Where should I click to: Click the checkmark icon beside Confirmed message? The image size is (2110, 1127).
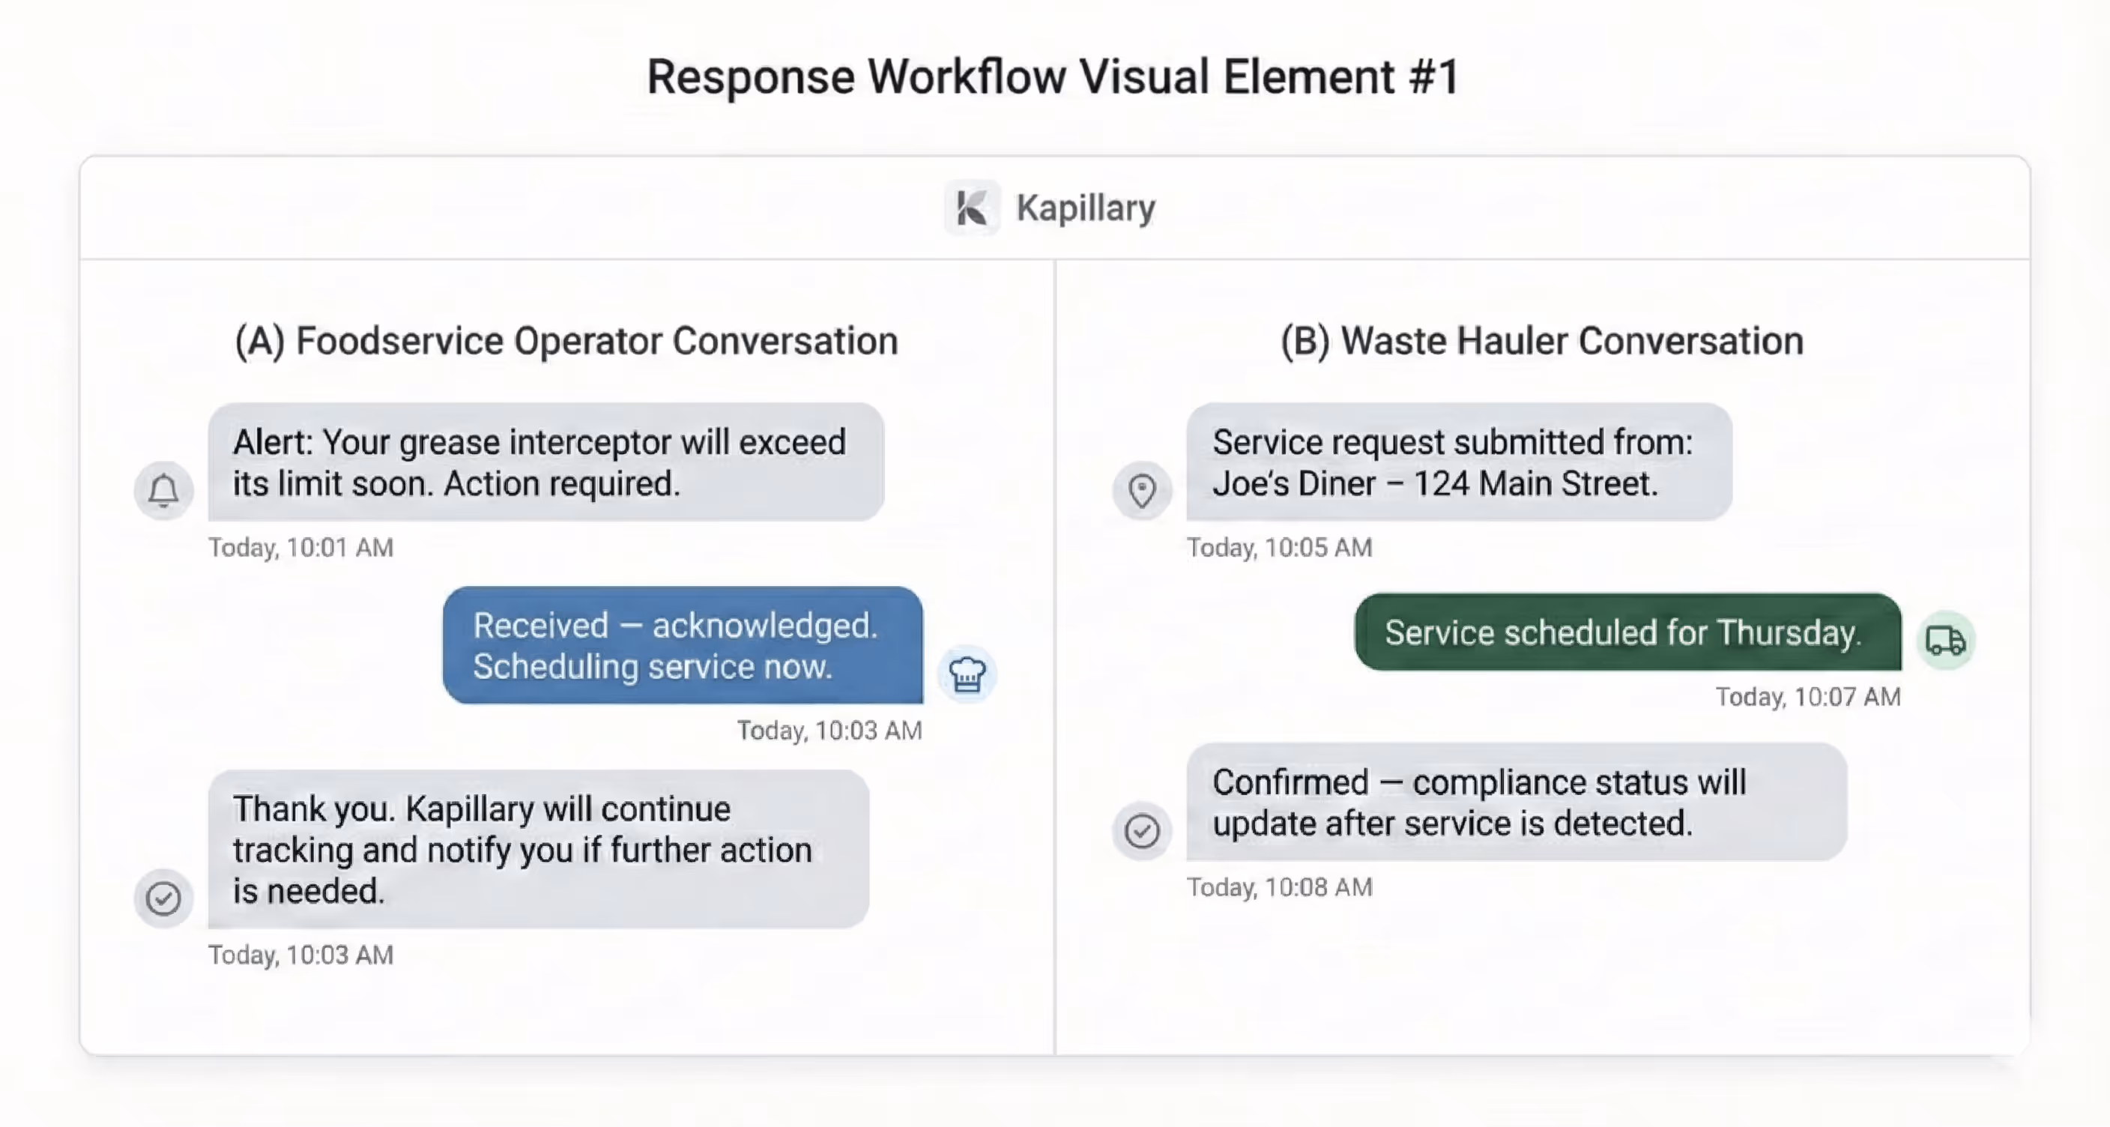point(1142,830)
